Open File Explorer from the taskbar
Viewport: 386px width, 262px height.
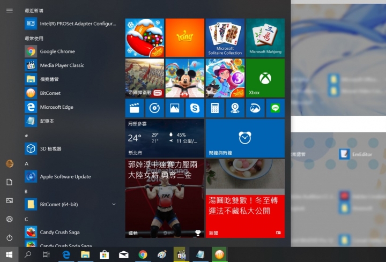(x=85, y=254)
